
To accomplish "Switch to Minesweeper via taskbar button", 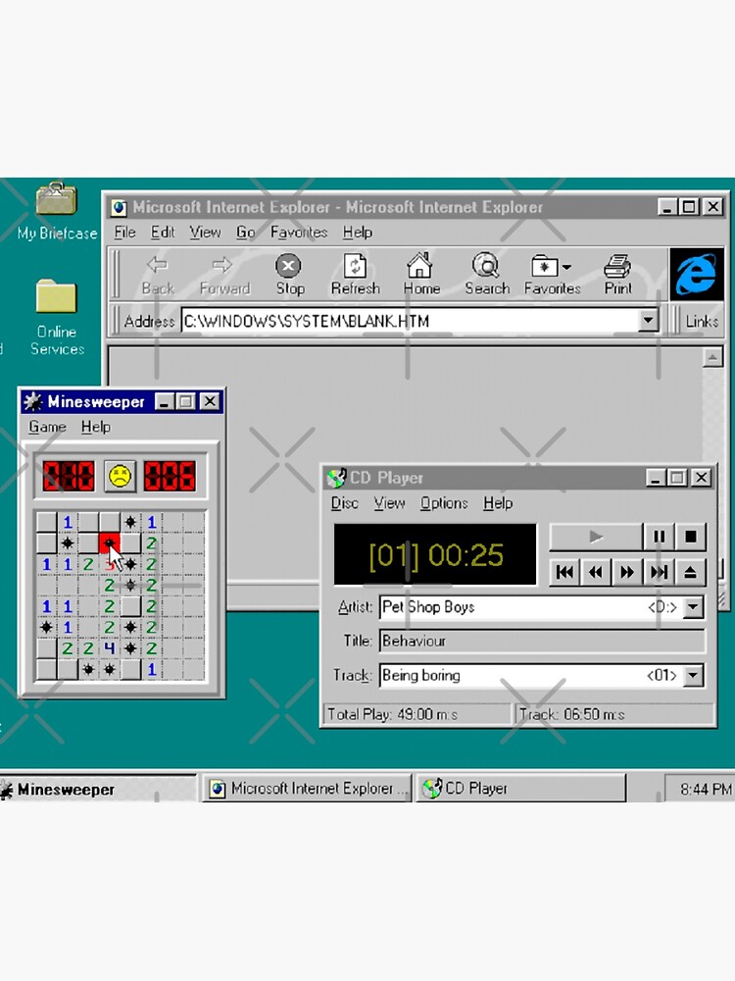I will 98,789.
